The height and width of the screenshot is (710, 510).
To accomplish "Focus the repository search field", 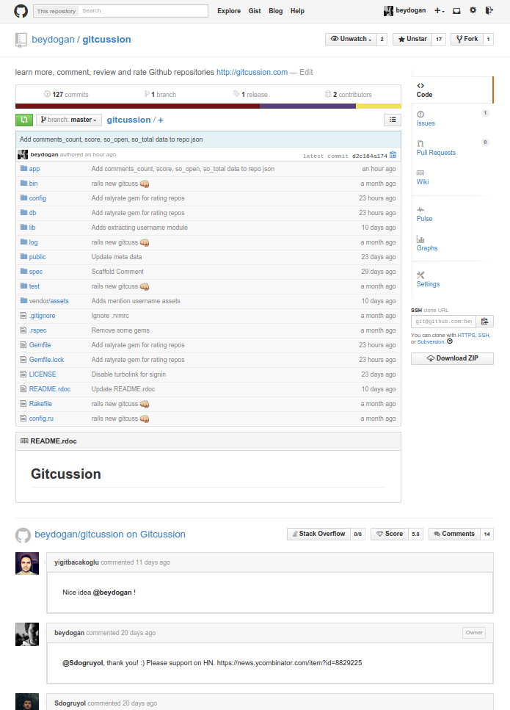I will [x=143, y=11].
